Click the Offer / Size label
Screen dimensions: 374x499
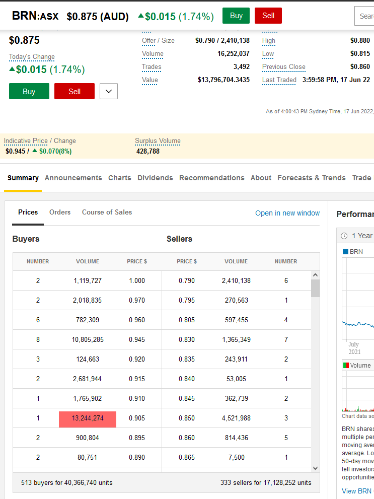158,41
